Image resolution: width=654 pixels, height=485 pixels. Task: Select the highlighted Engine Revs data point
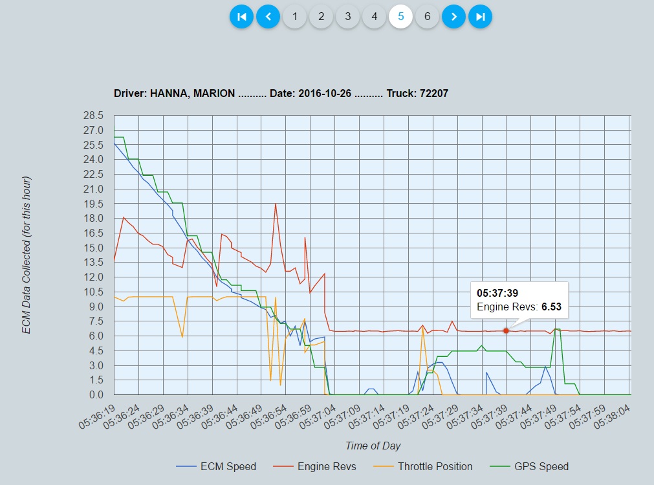[506, 330]
